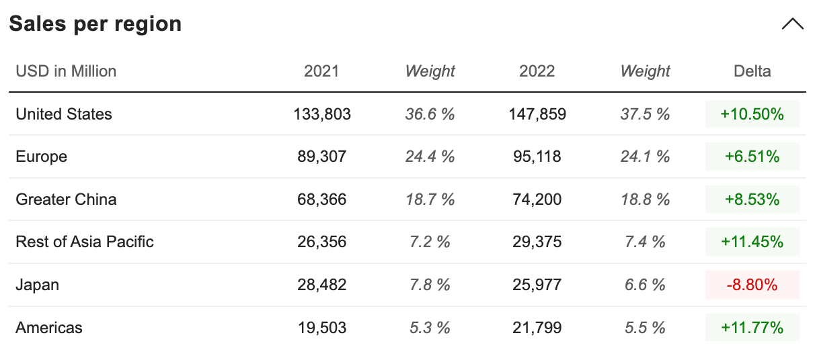The width and height of the screenshot is (815, 356).
Task: Click the red -8.80% delta badge
Action: coord(752,285)
